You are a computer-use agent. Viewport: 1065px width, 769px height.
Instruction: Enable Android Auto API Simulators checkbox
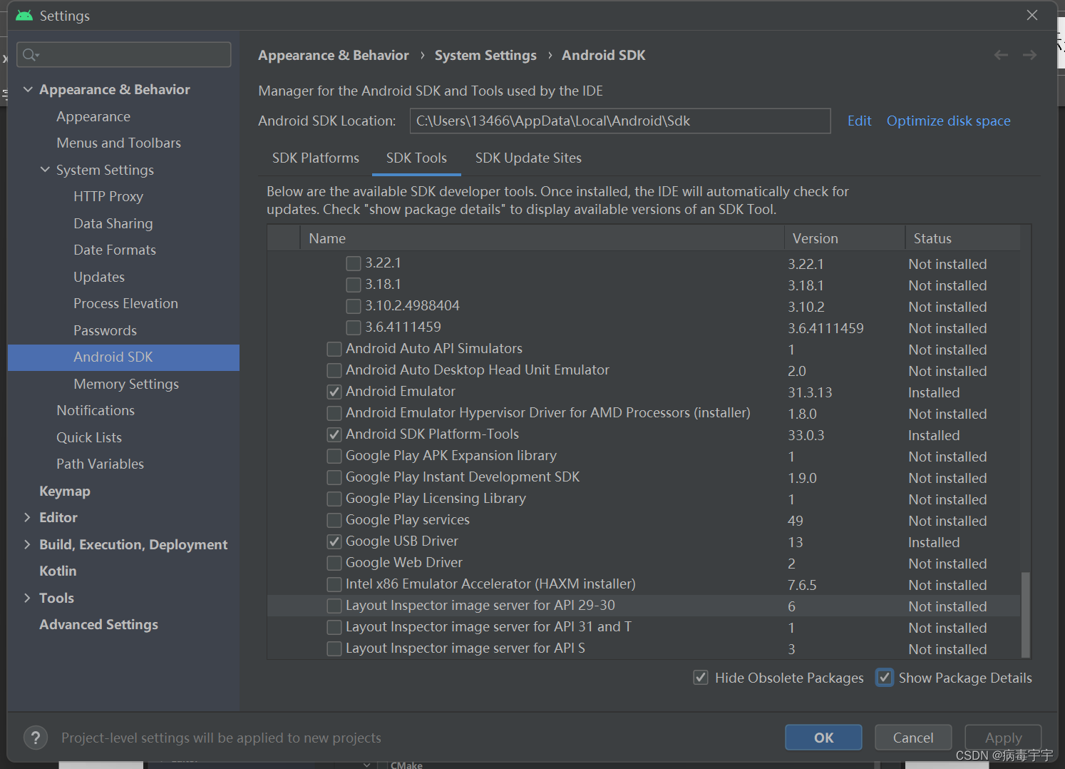pos(334,349)
